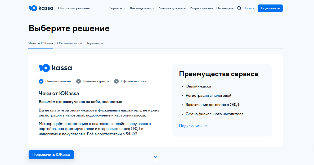Expand the Платёжные решения dropdown
Viewport: 314px width, 165px height.
pos(75,8)
